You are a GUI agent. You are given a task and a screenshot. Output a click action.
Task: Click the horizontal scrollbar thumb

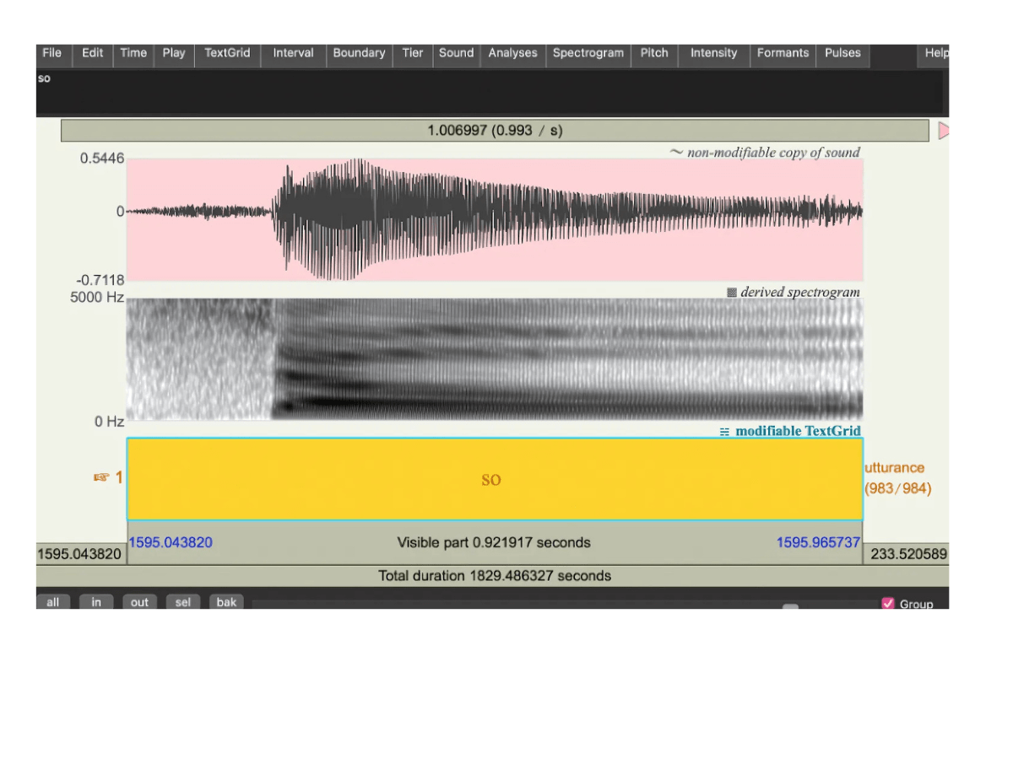[790, 606]
